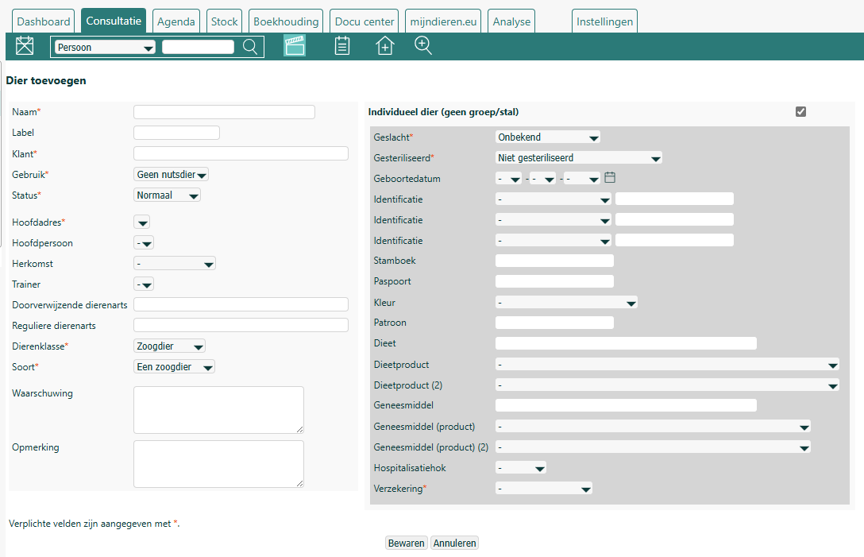
Task: Open the Persoon search type dropdown
Action: (x=105, y=48)
